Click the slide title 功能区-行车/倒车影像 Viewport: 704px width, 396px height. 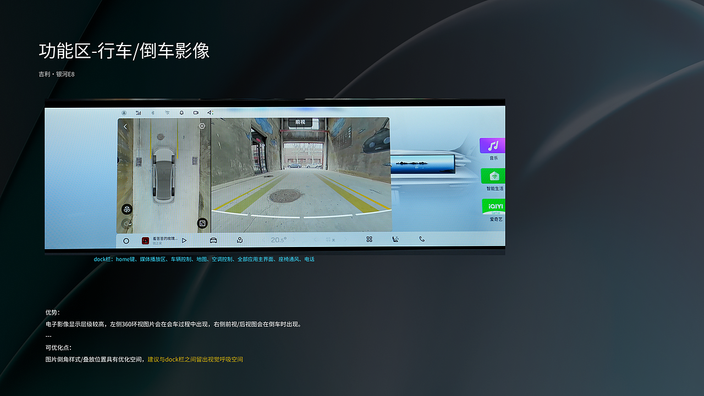pyautogui.click(x=124, y=51)
